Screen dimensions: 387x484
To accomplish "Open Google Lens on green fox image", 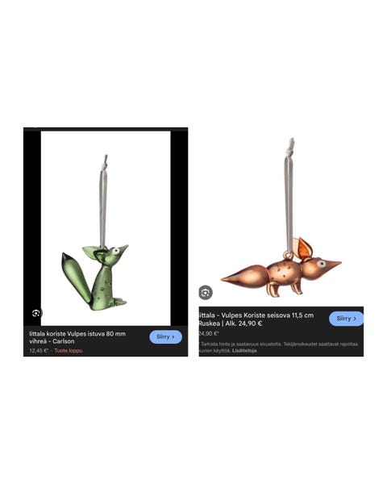I will 36,313.
